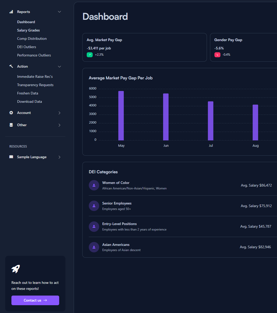Open the Salary Grades report
Viewport: 277px width, 313px height.
point(28,30)
